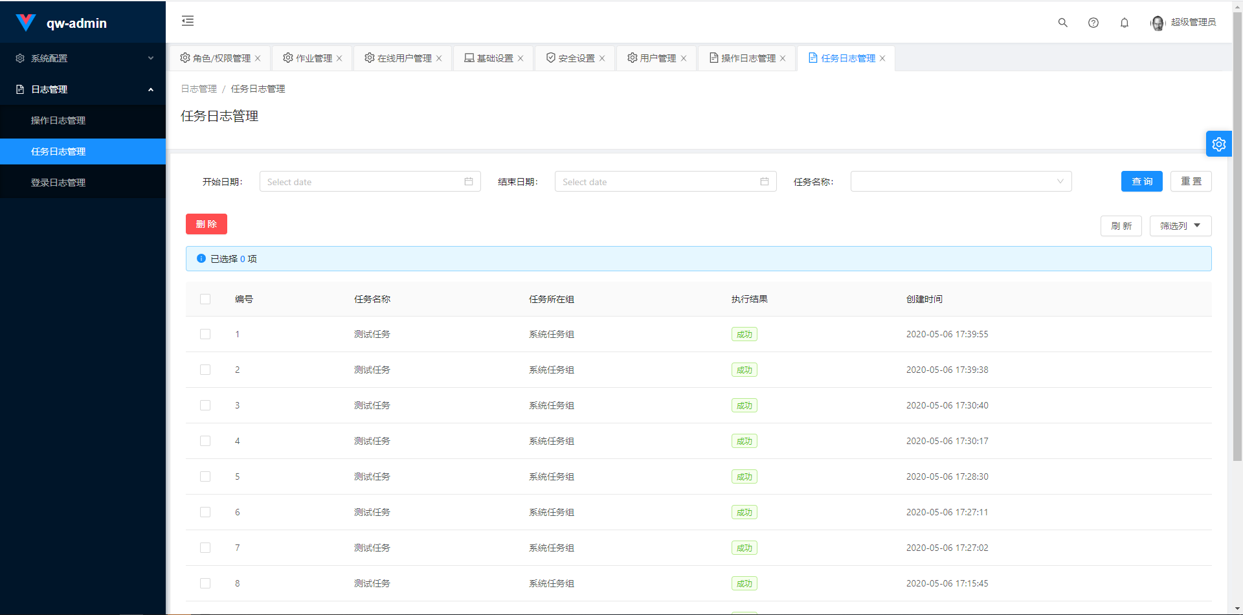This screenshot has height=615, width=1243.
Task: Focus the 结束日期 date input
Action: tap(666, 181)
